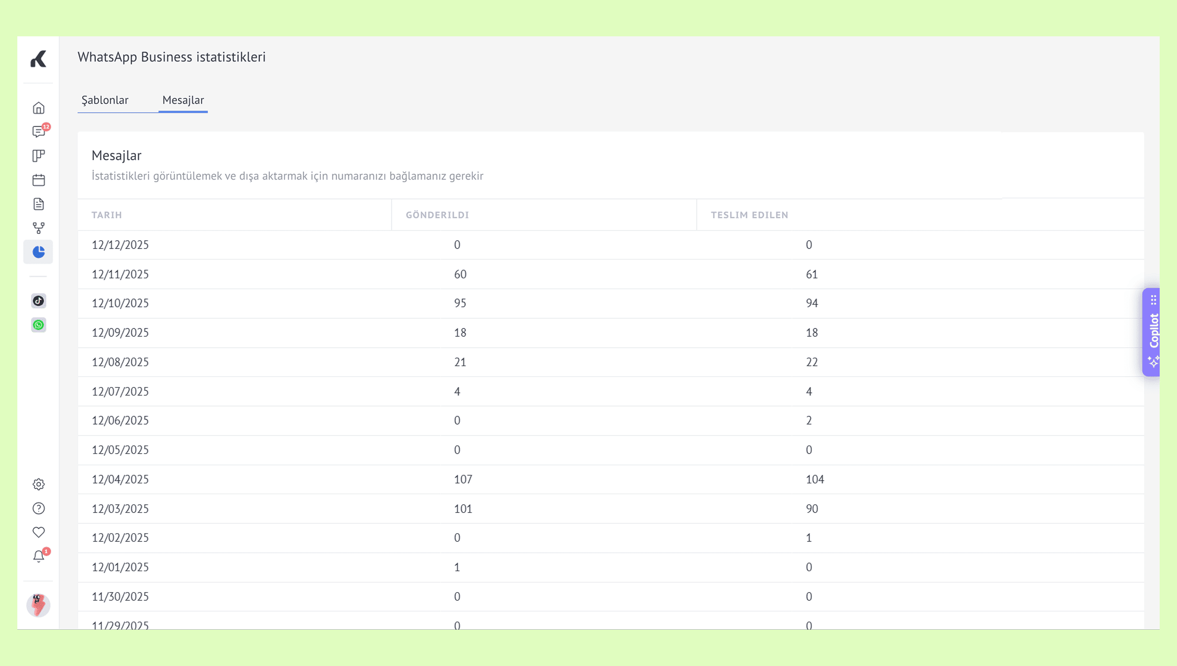Open notifications bell with 1 badge

click(x=39, y=557)
